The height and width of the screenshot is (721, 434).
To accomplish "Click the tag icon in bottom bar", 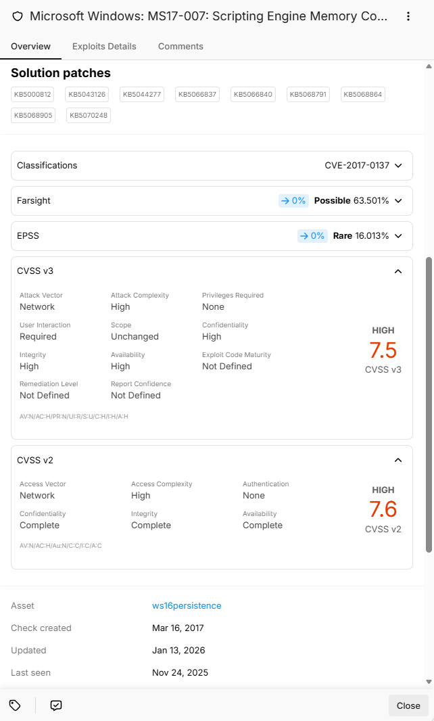I will coord(15,705).
